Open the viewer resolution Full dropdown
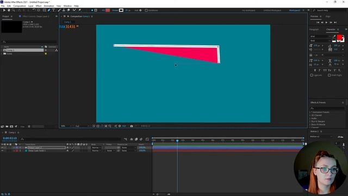Screen dimensions: 348x196 pos(82,126)
